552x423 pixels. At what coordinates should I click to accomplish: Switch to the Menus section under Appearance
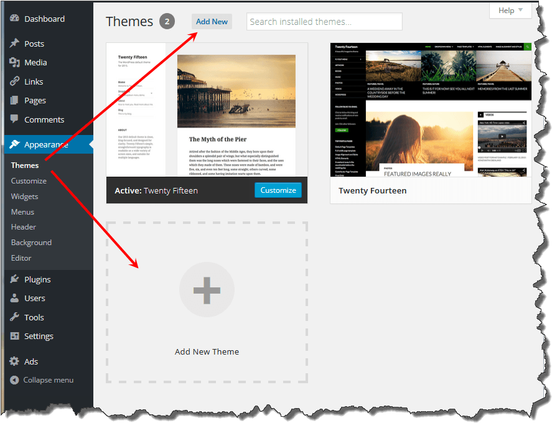(22, 211)
